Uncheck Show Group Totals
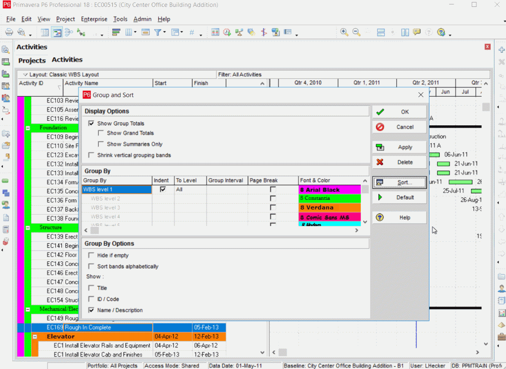The image size is (506, 369). (x=91, y=123)
